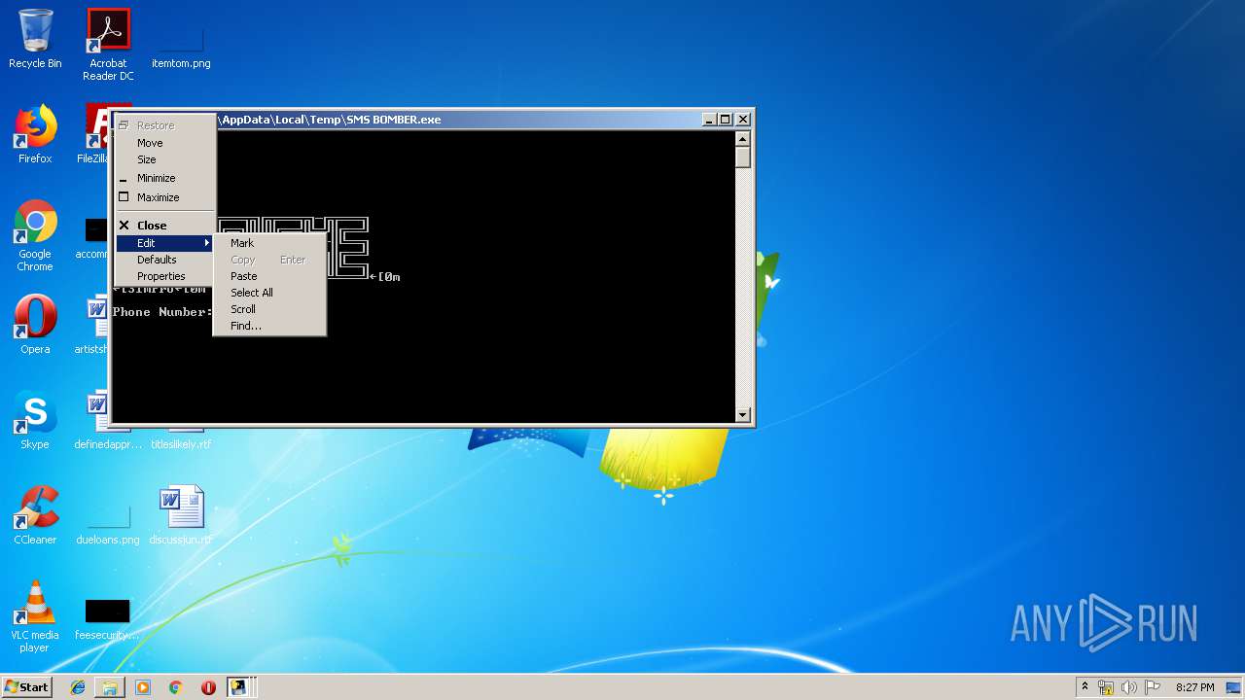Click the Start button

pos(27,687)
